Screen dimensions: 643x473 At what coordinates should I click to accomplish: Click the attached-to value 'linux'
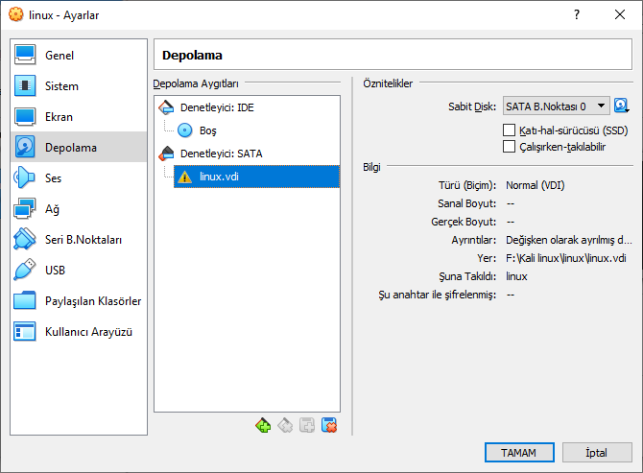click(x=516, y=276)
